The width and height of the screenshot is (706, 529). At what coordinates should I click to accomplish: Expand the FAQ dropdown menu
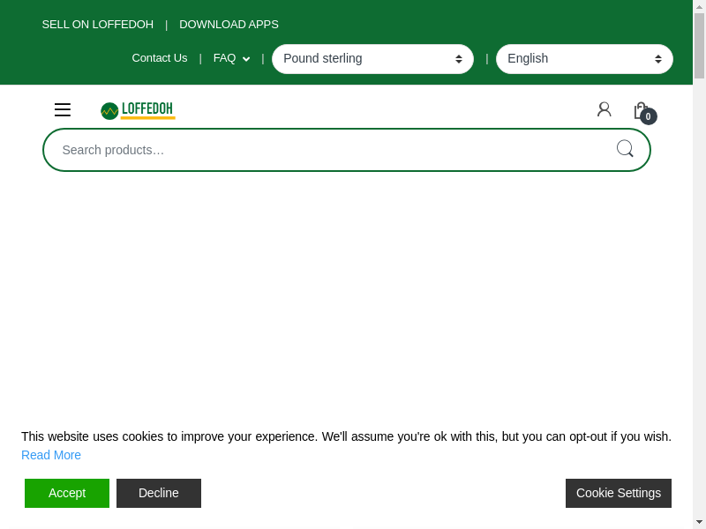point(231,58)
